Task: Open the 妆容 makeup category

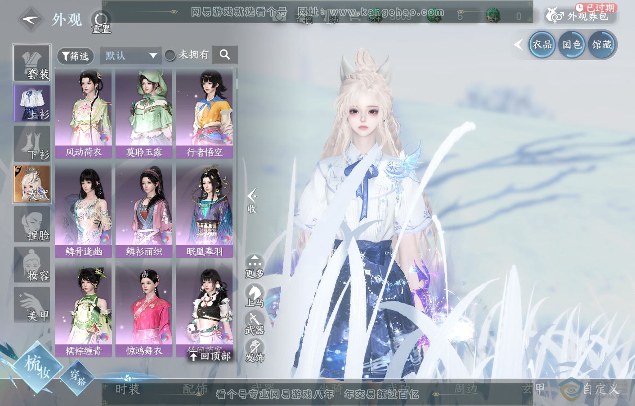Action: [x=32, y=265]
